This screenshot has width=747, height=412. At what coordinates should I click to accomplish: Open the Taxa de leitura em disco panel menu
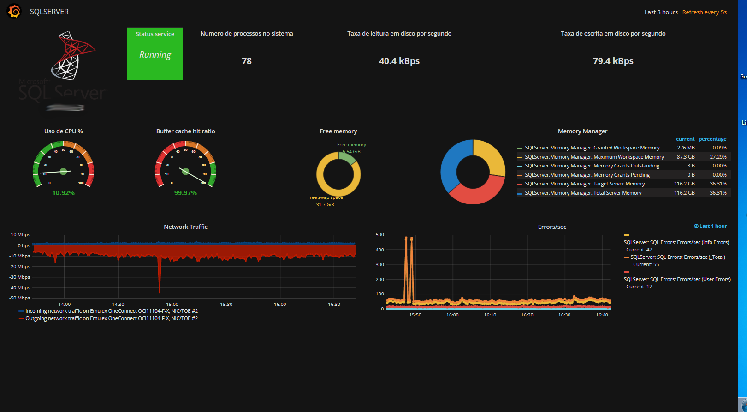(x=399, y=34)
